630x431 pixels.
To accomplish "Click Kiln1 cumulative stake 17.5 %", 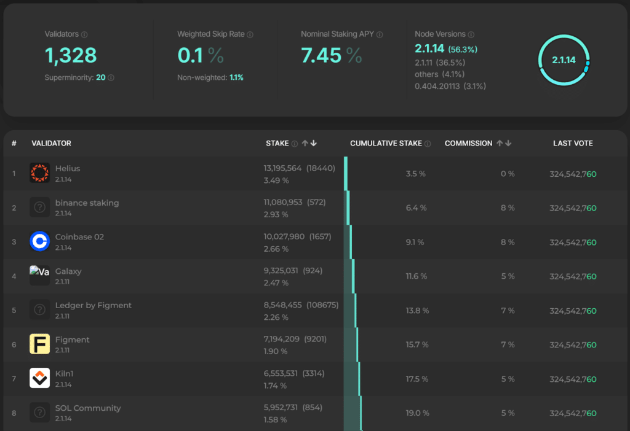I will coord(417,379).
